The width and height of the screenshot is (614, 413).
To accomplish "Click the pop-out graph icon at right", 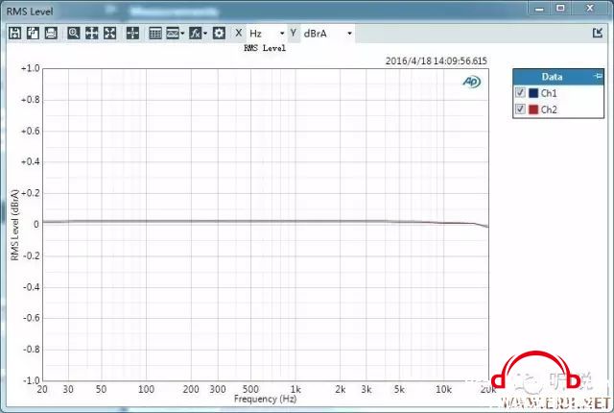I will pos(598,33).
